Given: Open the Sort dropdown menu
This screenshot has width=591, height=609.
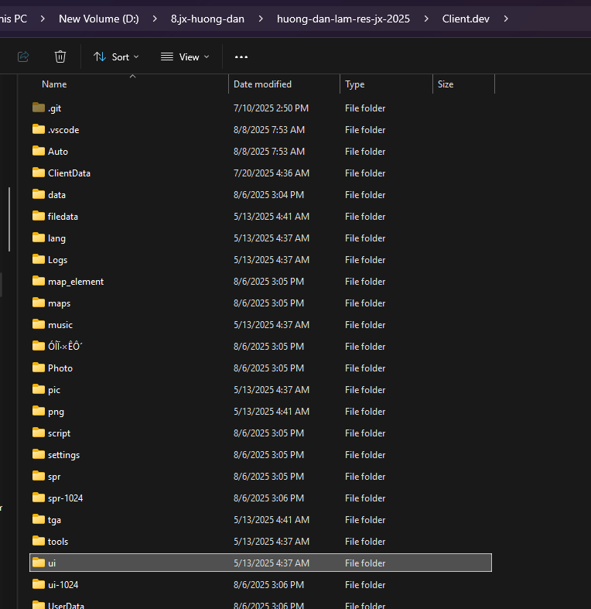Looking at the screenshot, I should tap(116, 56).
